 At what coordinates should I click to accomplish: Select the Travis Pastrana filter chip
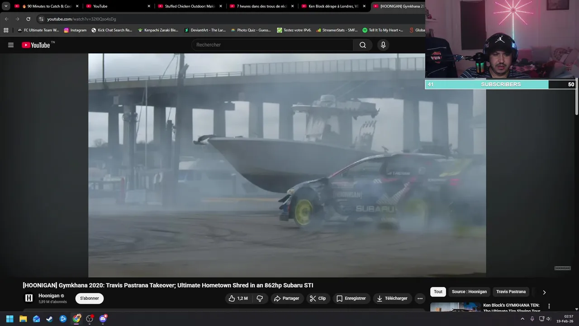(x=511, y=292)
